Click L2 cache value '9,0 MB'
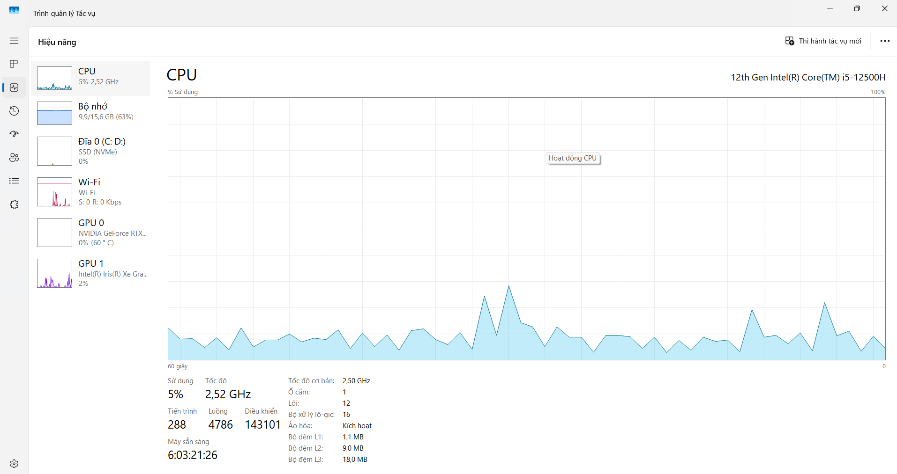The height and width of the screenshot is (474, 897). tap(353, 448)
